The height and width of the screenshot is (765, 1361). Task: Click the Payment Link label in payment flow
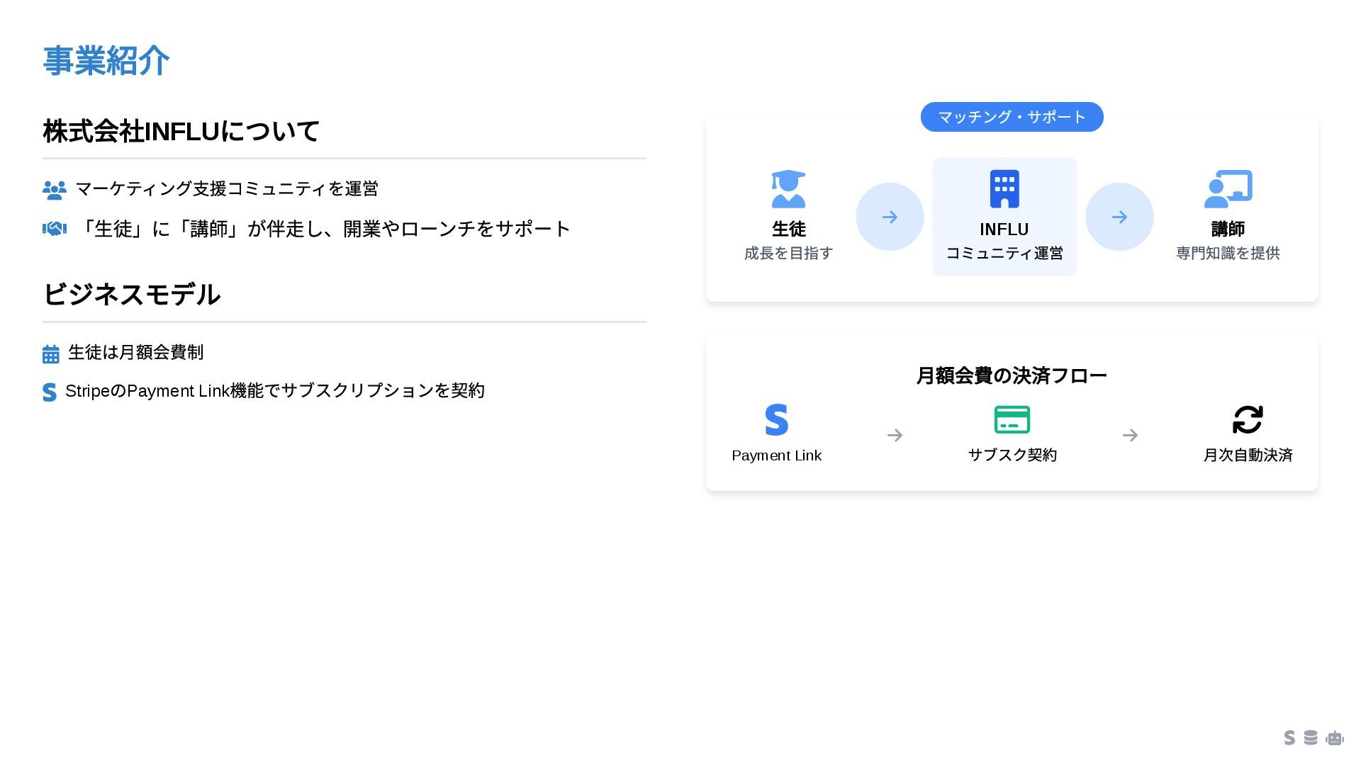pyautogui.click(x=777, y=455)
